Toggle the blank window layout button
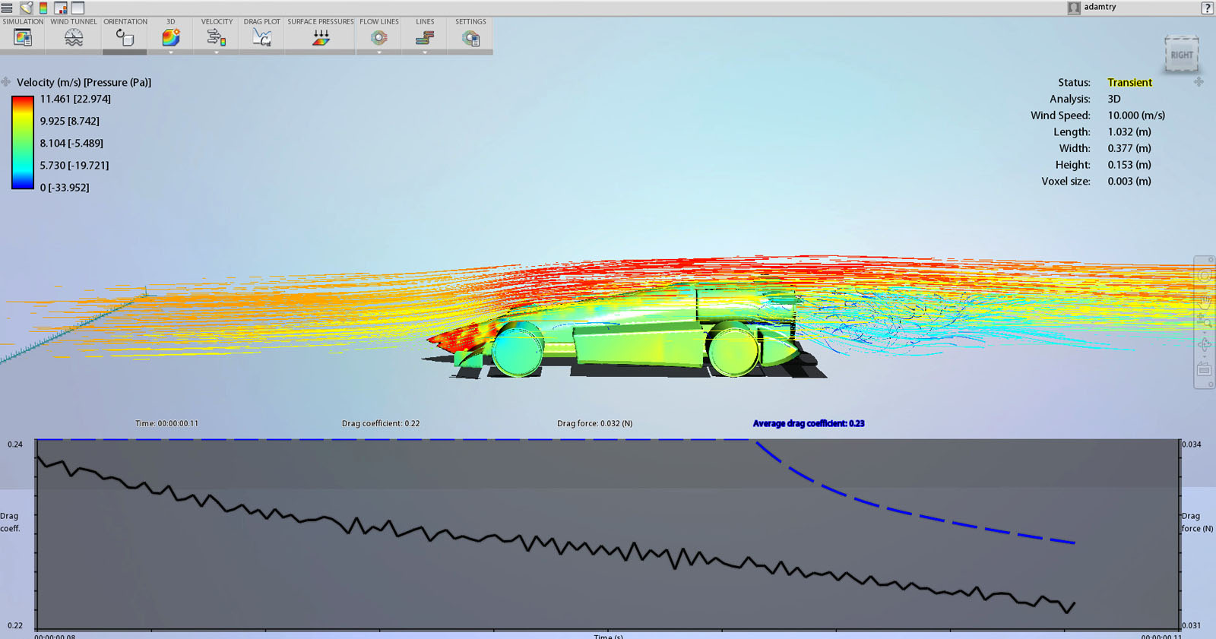The height and width of the screenshot is (639, 1216). 78,8
